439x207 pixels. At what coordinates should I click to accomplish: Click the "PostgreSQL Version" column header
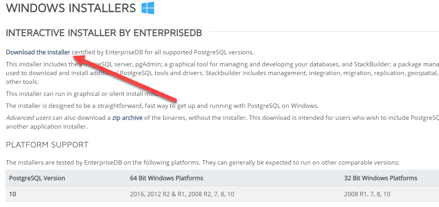point(37,178)
